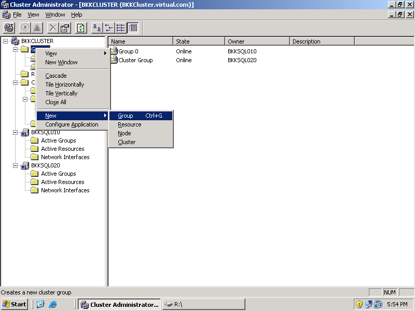Click the Cluster Administrator title bar icon
Image resolution: width=415 pixels, height=311 pixels.
click(5, 5)
